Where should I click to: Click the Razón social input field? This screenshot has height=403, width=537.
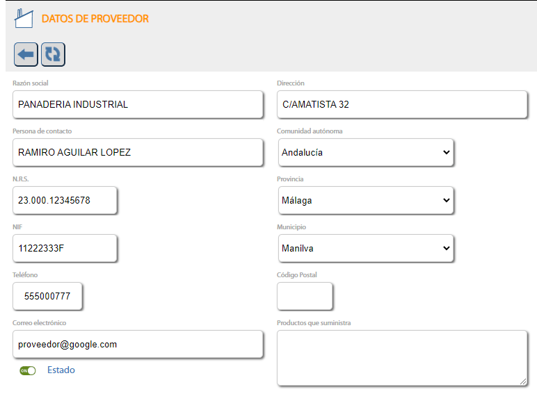[x=138, y=105]
